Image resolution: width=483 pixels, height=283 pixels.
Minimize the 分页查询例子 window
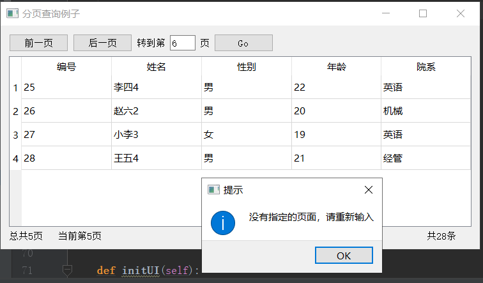pyautogui.click(x=386, y=13)
